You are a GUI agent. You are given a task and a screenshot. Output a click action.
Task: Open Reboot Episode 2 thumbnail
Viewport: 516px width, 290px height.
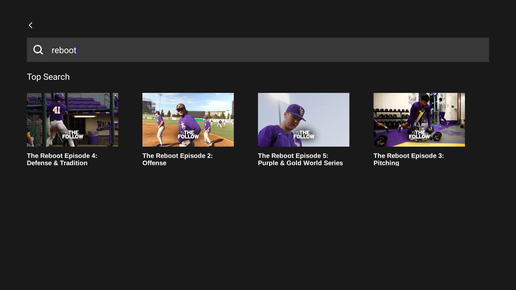(x=188, y=120)
